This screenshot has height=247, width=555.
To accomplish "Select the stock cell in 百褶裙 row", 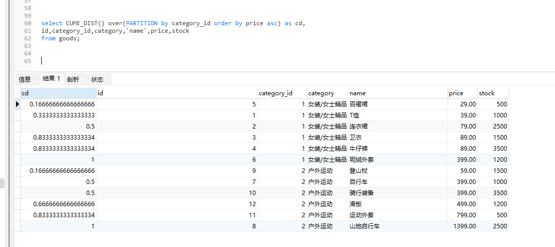I will (493, 104).
